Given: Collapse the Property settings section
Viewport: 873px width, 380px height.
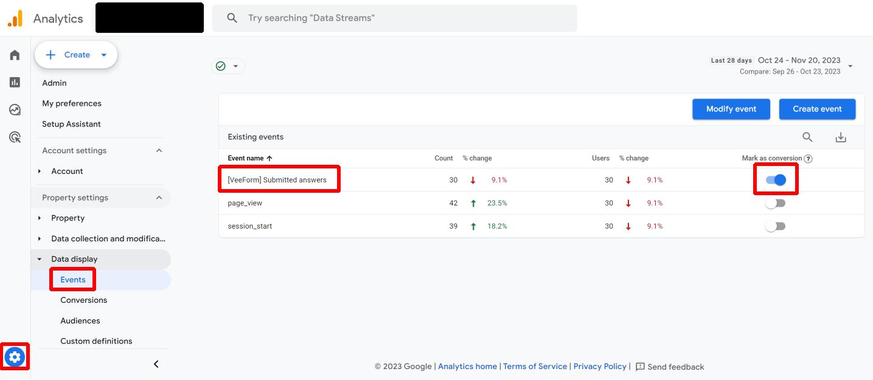Looking at the screenshot, I should 159,198.
